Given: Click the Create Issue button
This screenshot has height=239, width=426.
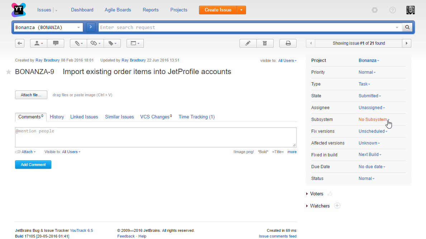Looking at the screenshot, I should coord(218,10).
